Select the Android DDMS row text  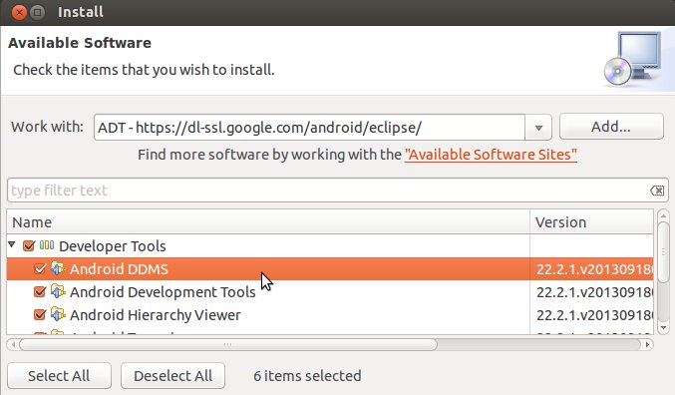pyautogui.click(x=119, y=269)
